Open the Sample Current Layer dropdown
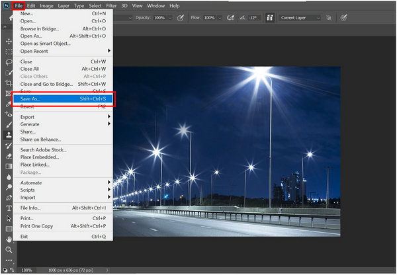Screen dimensions: 397x275 300,18
